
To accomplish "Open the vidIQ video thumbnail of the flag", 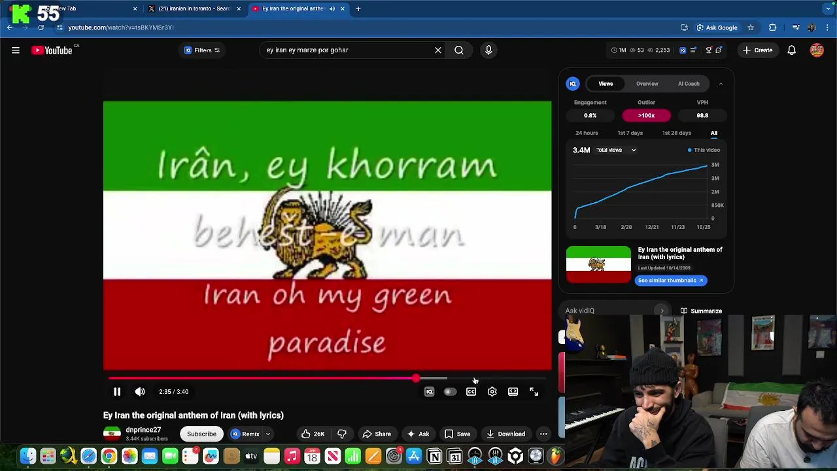I will pos(598,264).
